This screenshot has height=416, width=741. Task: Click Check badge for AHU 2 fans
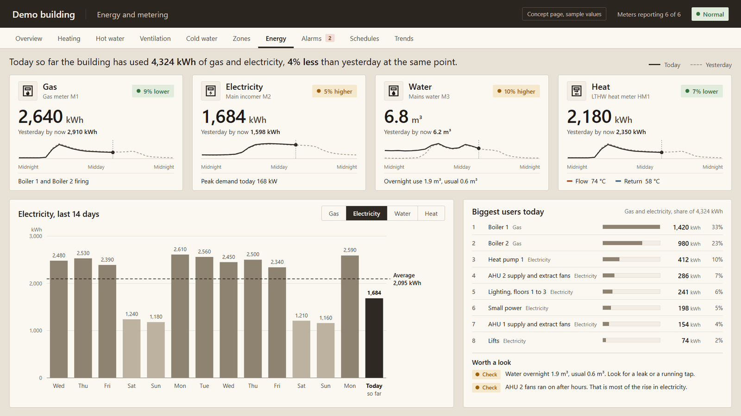486,387
